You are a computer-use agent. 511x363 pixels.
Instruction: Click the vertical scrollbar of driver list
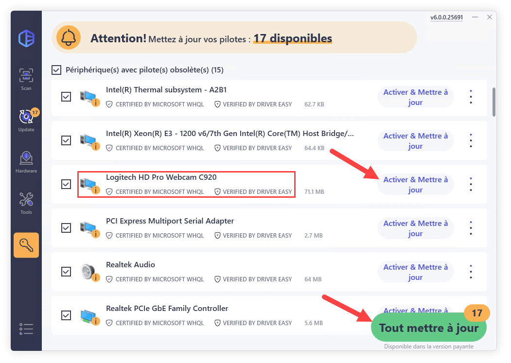(494, 102)
